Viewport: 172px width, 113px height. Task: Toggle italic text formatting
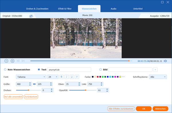(67, 77)
